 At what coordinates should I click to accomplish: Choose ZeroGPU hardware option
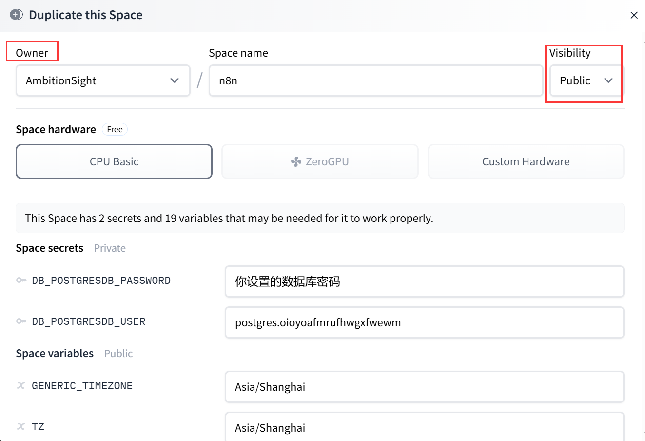320,161
